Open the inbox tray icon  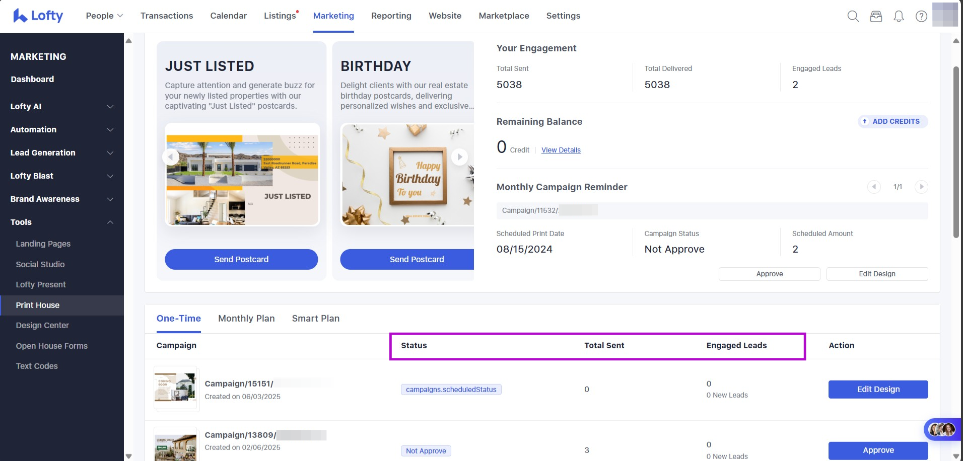click(876, 16)
